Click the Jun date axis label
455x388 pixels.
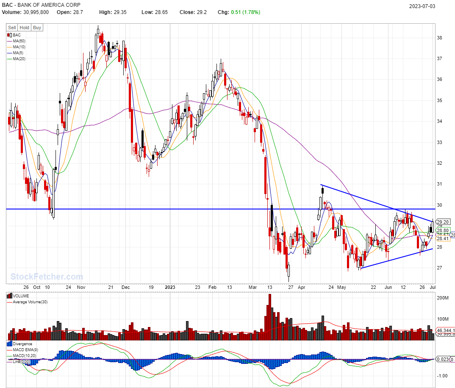tap(388, 287)
